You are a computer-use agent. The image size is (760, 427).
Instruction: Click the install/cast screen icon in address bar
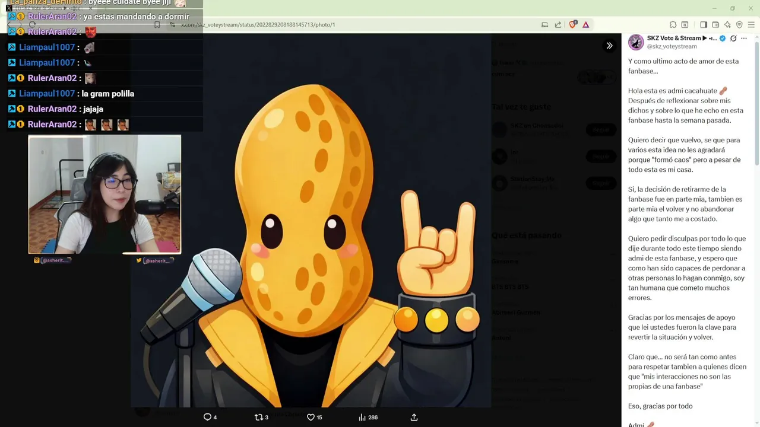coord(544,24)
